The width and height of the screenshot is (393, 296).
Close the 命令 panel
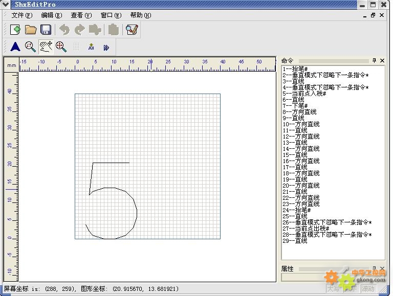tap(382, 60)
